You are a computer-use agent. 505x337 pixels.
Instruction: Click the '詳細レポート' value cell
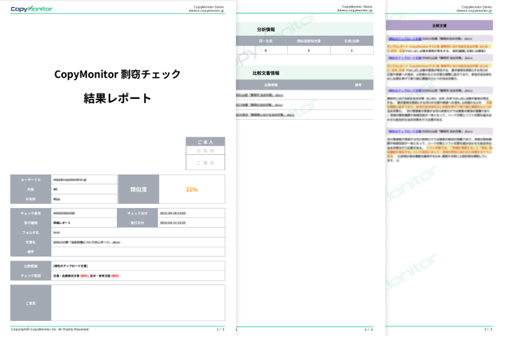coord(84,223)
